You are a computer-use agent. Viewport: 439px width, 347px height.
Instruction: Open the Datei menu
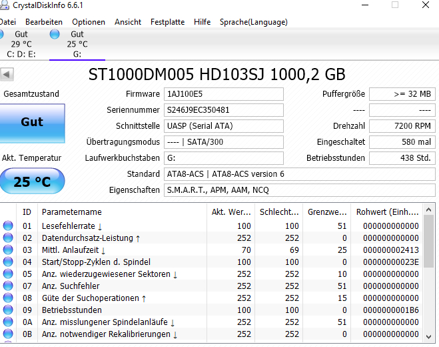click(8, 22)
